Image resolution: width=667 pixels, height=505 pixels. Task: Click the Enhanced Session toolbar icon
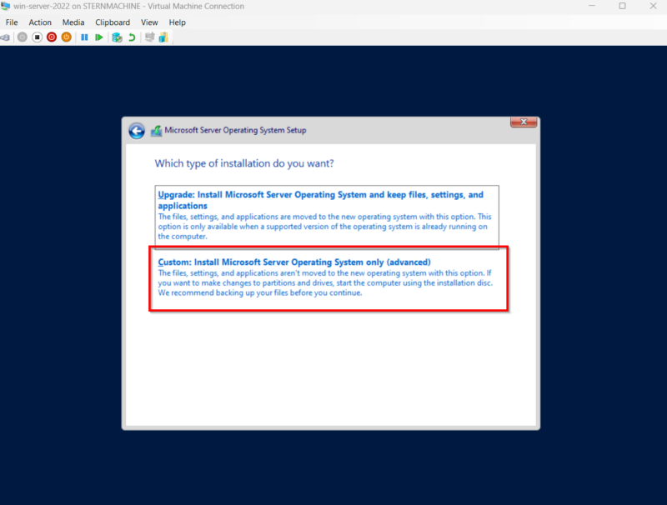tap(149, 37)
